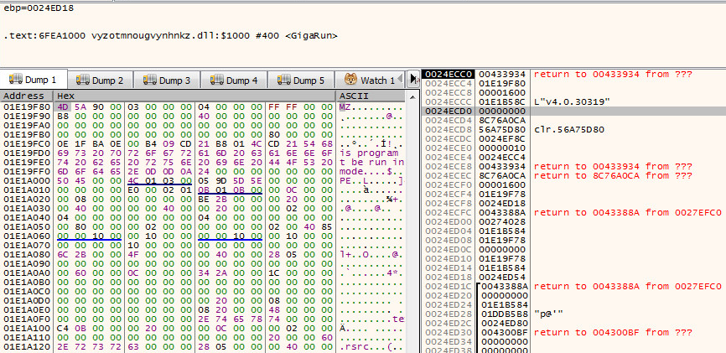This screenshot has width=726, height=353.
Task: Select dump address 01E1A060
Action: click(27, 236)
